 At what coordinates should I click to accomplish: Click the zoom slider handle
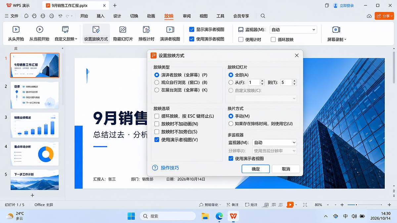[x=356, y=205]
